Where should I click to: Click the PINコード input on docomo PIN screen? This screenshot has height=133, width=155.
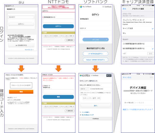(x=58, y=91)
